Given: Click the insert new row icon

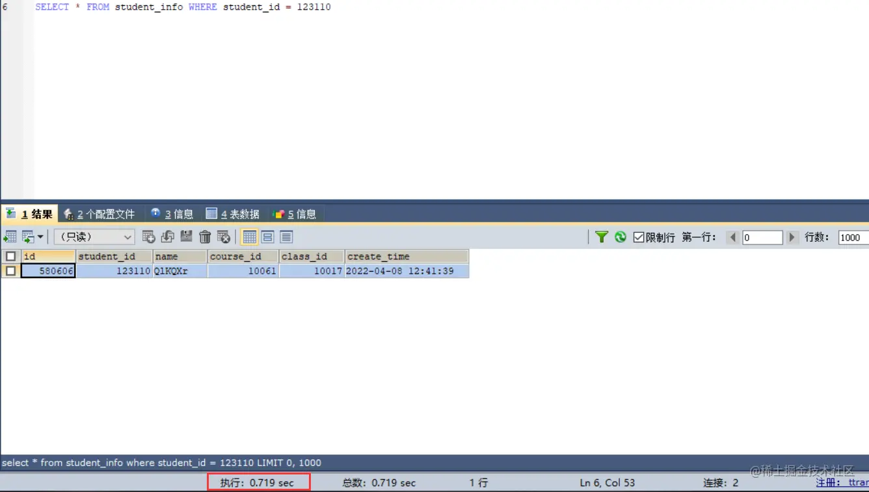Looking at the screenshot, I should pos(148,237).
